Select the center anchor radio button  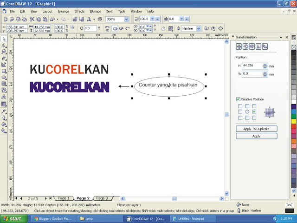pyautogui.click(x=247, y=111)
